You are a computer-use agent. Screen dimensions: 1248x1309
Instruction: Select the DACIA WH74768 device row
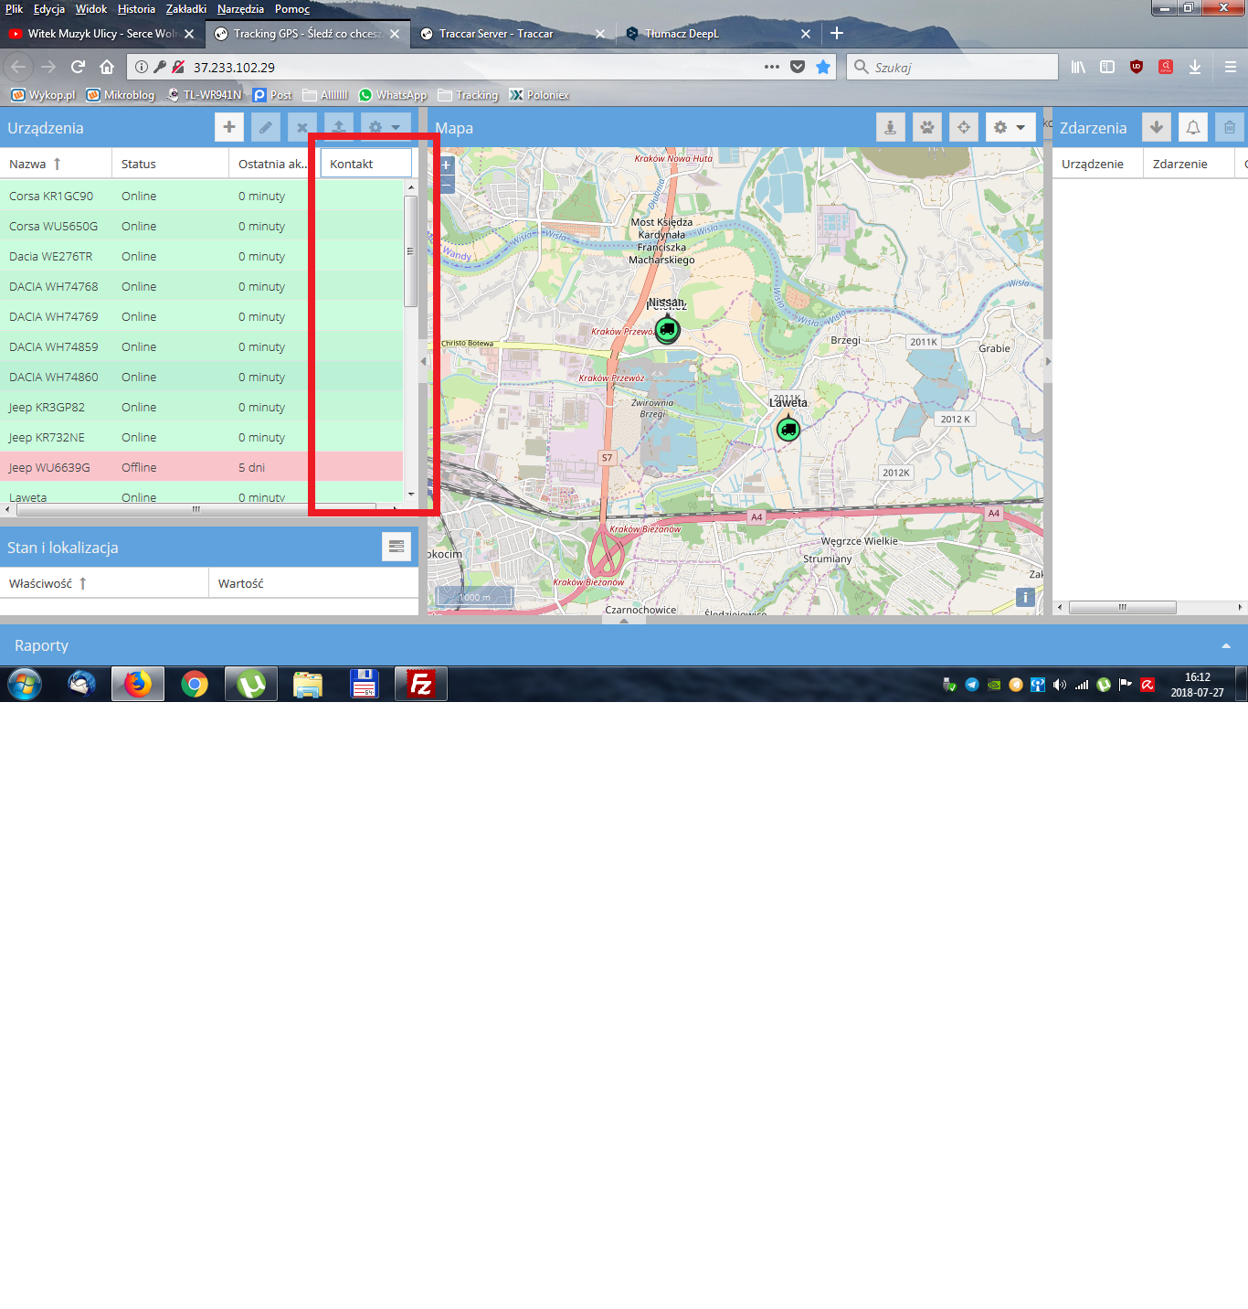[201, 286]
